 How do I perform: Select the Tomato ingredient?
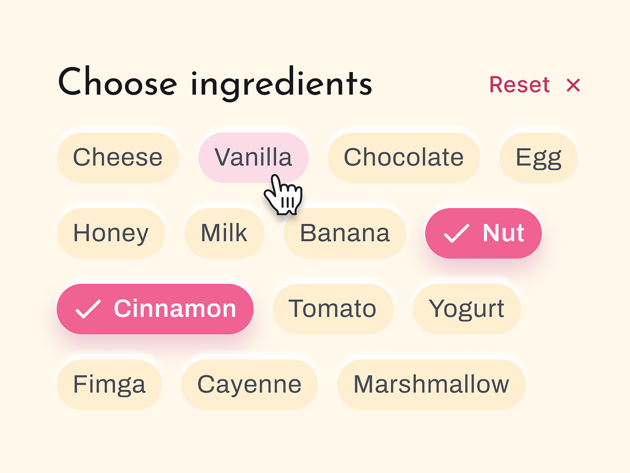click(333, 309)
